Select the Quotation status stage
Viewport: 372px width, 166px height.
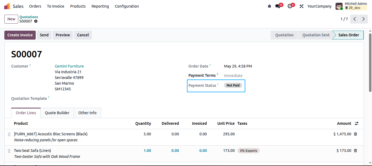[283, 35]
